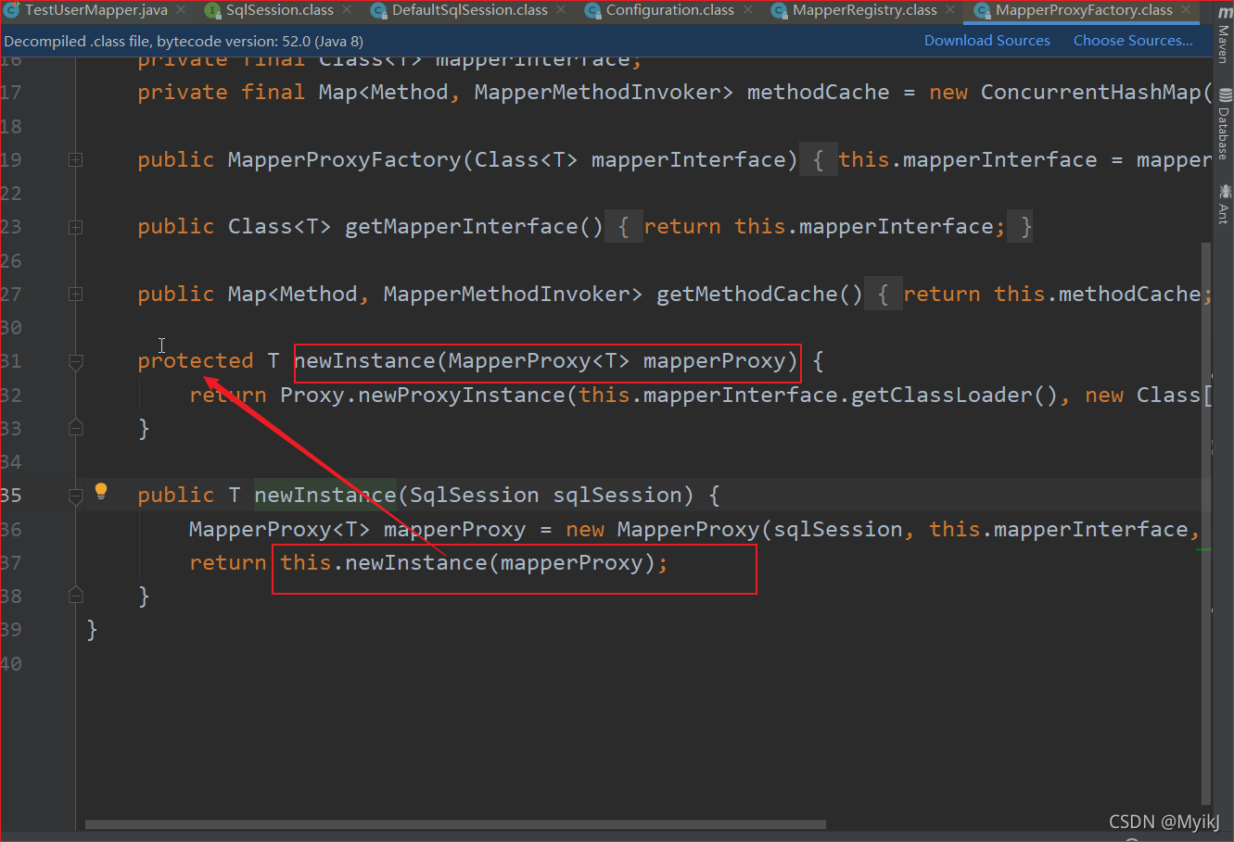Click the SqlSession.class tab file icon
The width and height of the screenshot is (1234, 842).
click(212, 11)
